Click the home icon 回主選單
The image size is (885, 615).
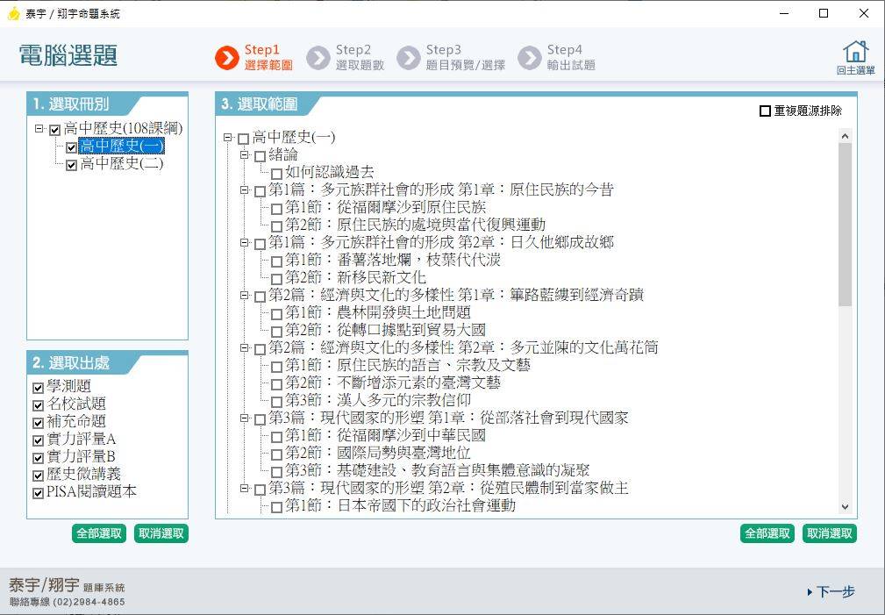coord(855,58)
